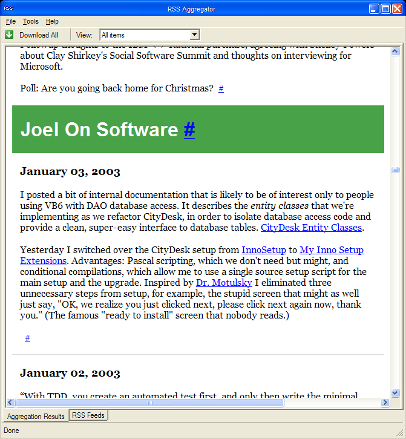This screenshot has height=439, width=406.
Task: Click the Joel On Software header # link
Action: pyautogui.click(x=189, y=130)
